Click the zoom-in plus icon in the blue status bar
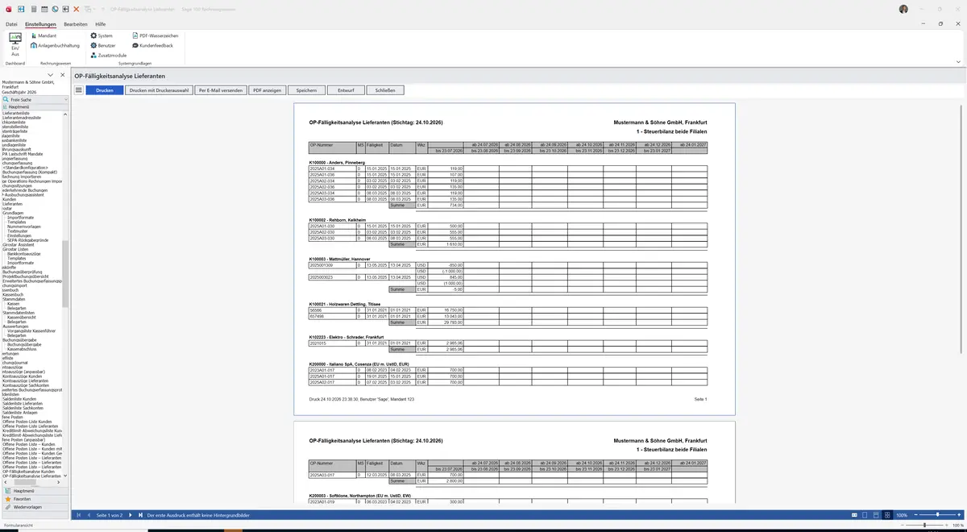 point(959,515)
